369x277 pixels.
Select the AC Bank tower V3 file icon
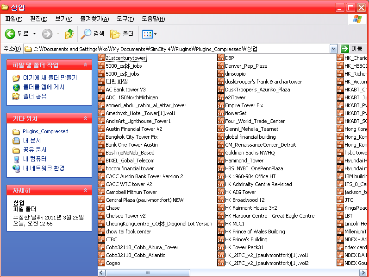pos(101,90)
